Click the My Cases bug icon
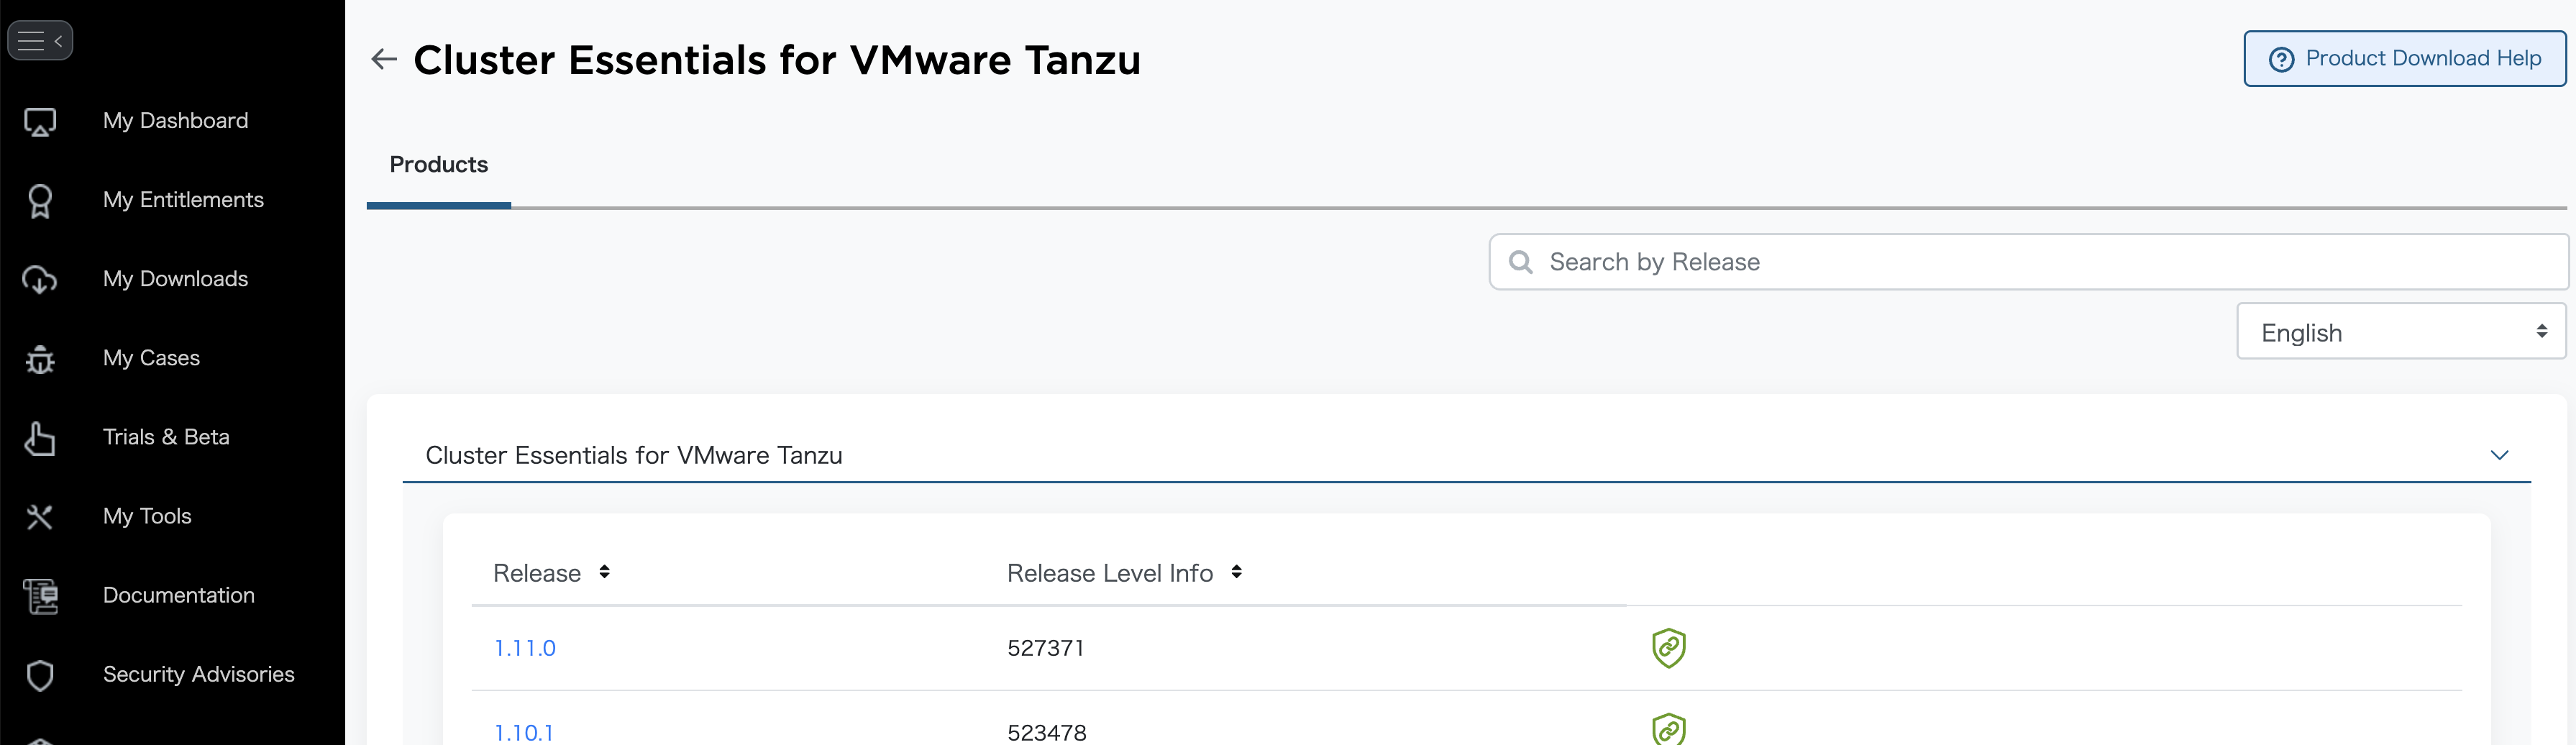The image size is (2576, 745). (x=40, y=359)
